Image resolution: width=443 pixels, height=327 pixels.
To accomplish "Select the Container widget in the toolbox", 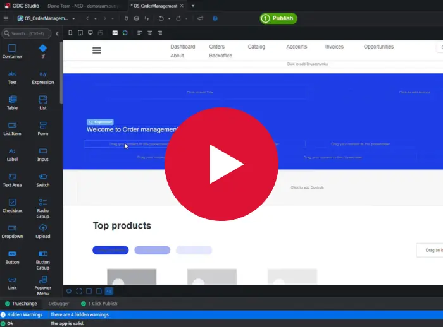I will pyautogui.click(x=12, y=51).
